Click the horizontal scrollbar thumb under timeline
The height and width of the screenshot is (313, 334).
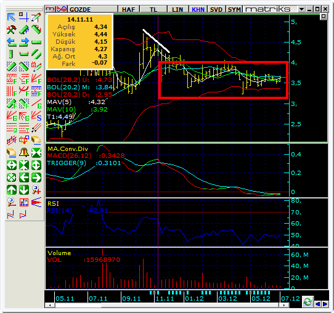click(x=78, y=306)
